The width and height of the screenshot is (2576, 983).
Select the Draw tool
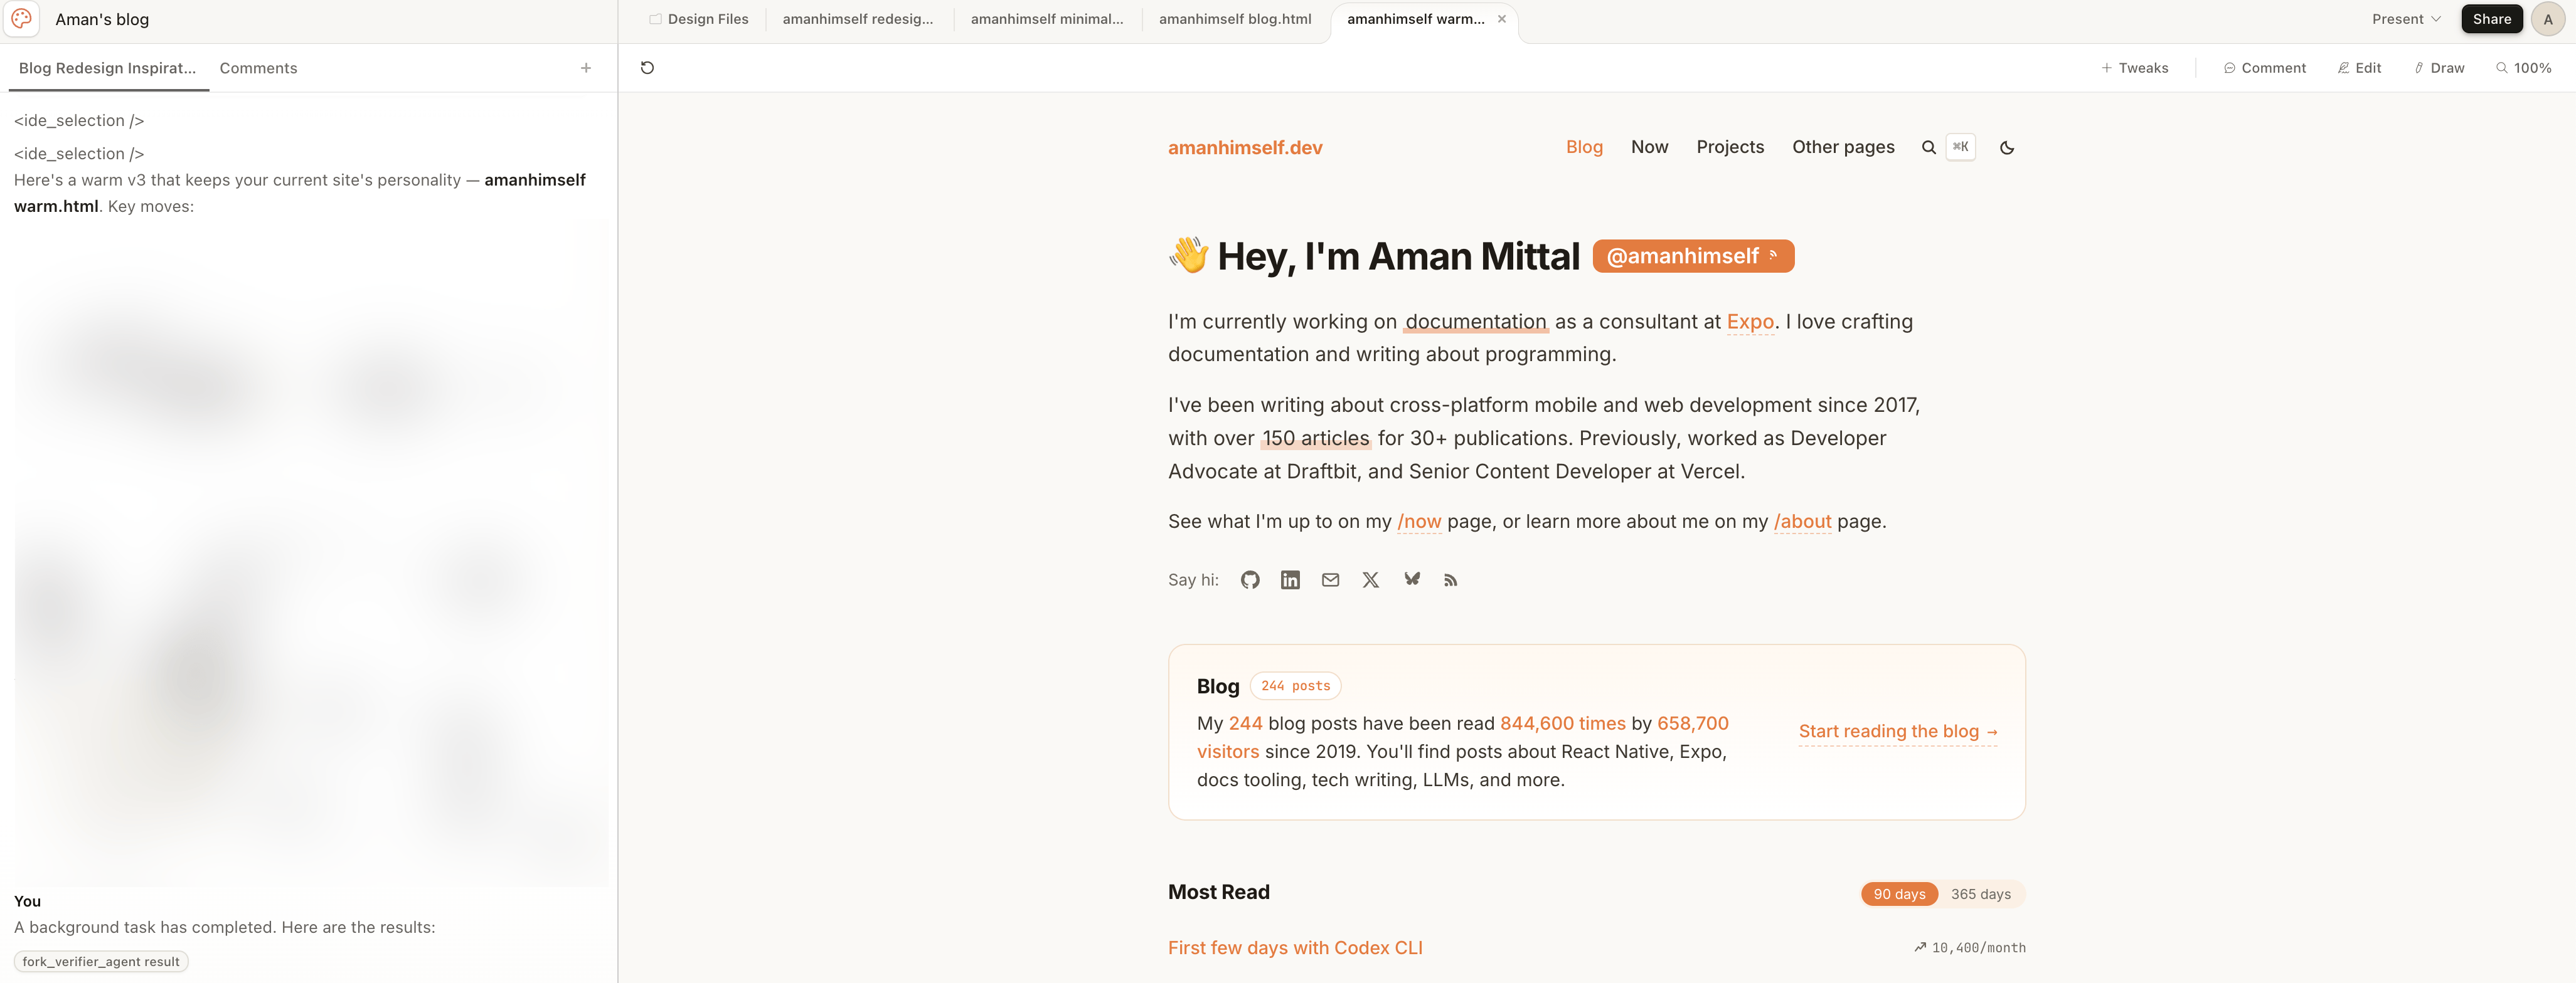coord(2439,68)
